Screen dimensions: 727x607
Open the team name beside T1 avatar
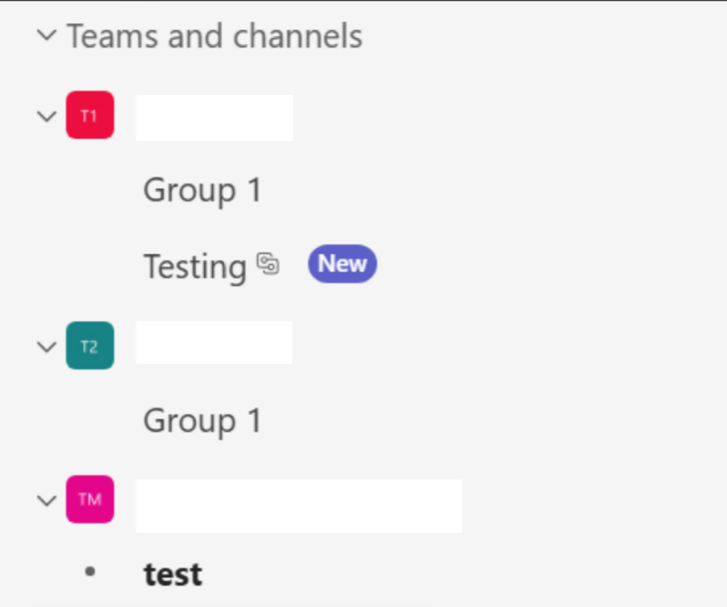[215, 118]
